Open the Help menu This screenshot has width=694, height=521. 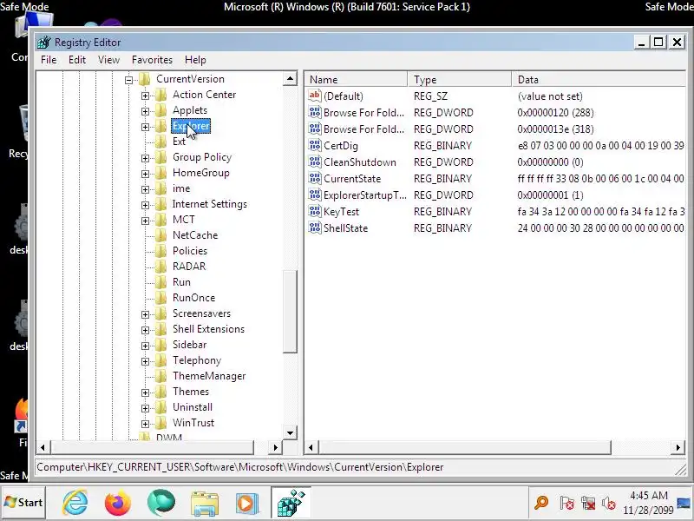tap(195, 60)
